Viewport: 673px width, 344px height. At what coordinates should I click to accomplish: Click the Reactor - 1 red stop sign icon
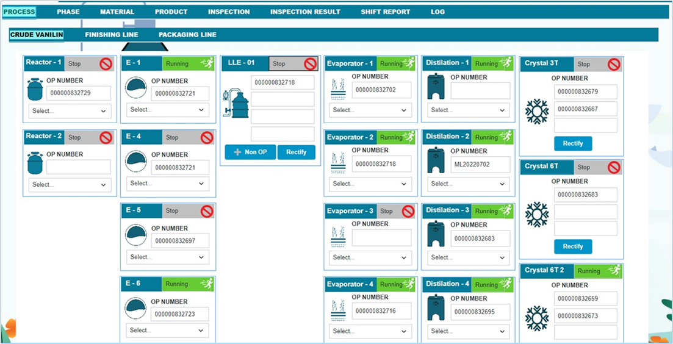[106, 64]
